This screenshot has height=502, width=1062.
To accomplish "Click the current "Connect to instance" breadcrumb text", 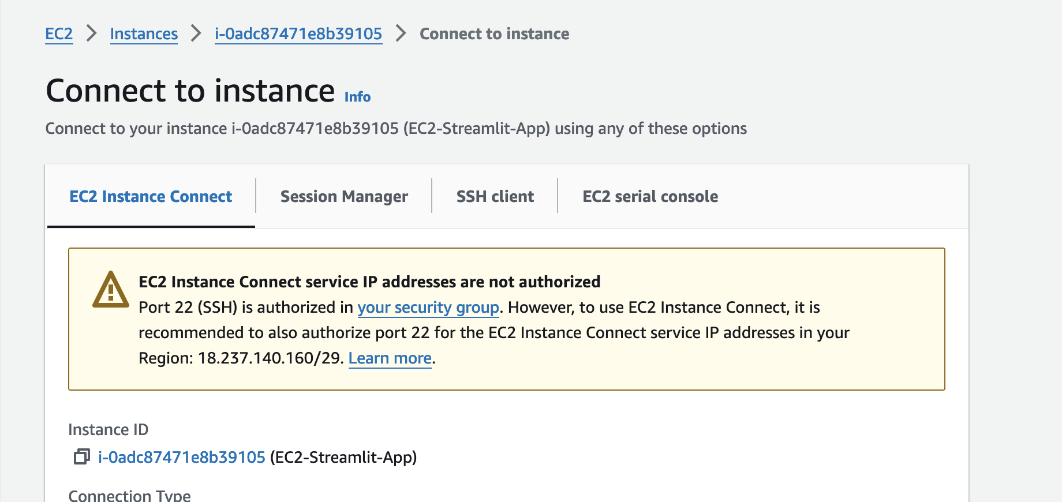I will tap(494, 34).
